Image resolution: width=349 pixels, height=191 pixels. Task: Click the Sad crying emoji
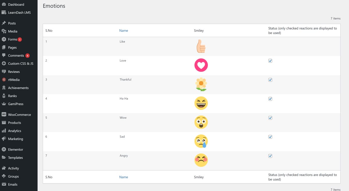point(201,141)
